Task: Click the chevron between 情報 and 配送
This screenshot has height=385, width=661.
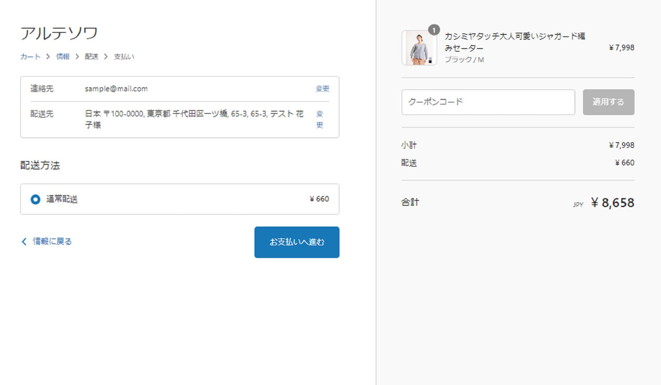Action: click(x=77, y=56)
